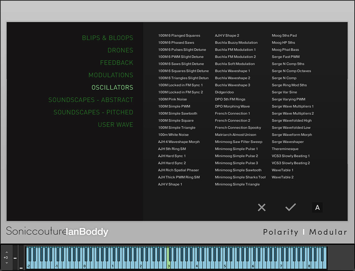Select preset 100M Locked in FM Sync 1

(x=181, y=85)
